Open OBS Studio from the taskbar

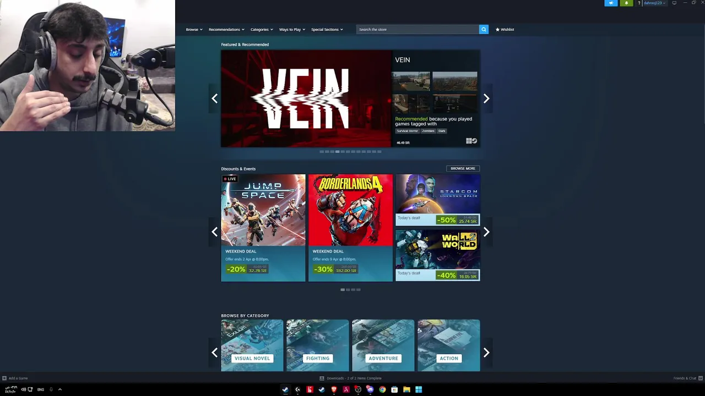(358, 389)
